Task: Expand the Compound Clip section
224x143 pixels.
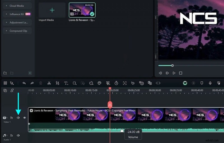Action: point(6,31)
